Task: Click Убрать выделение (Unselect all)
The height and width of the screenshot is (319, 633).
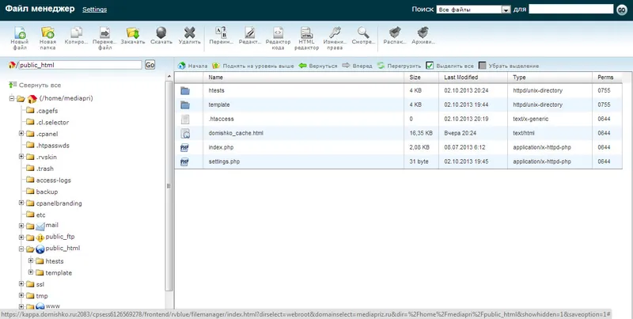Action: pyautogui.click(x=509, y=66)
